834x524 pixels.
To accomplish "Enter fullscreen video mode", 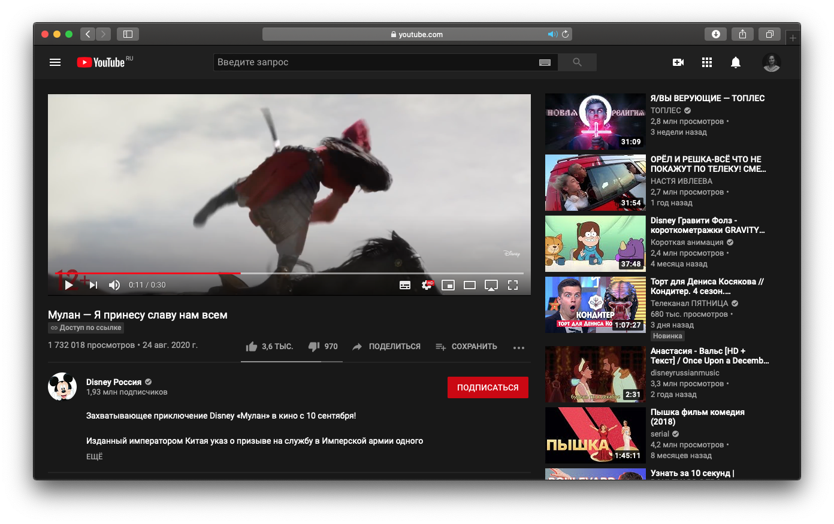I will [513, 285].
